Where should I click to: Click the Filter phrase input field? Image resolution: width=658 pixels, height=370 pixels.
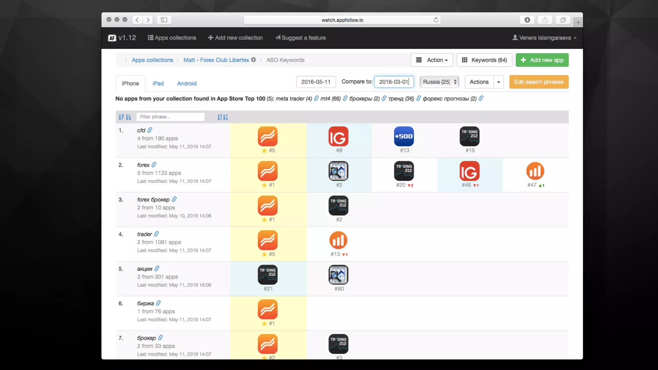(x=170, y=117)
